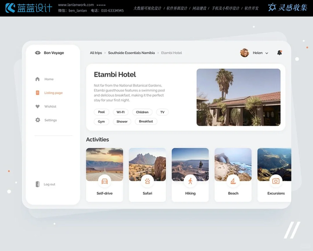Click the Bon Voyage brand name
The image size is (313, 251).
[54, 53]
